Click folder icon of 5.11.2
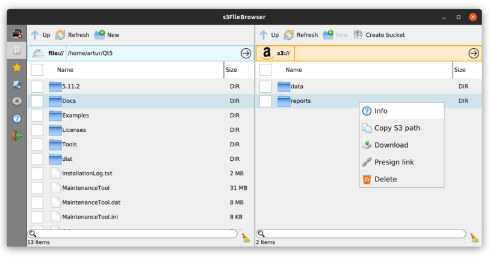This screenshot has width=493, height=259. [x=55, y=87]
